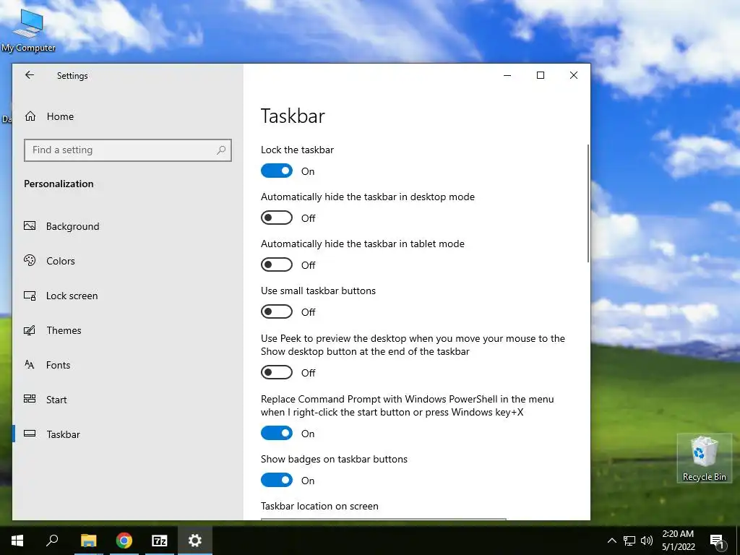Click the Personalization section heading
The height and width of the screenshot is (555, 740).
(x=59, y=184)
